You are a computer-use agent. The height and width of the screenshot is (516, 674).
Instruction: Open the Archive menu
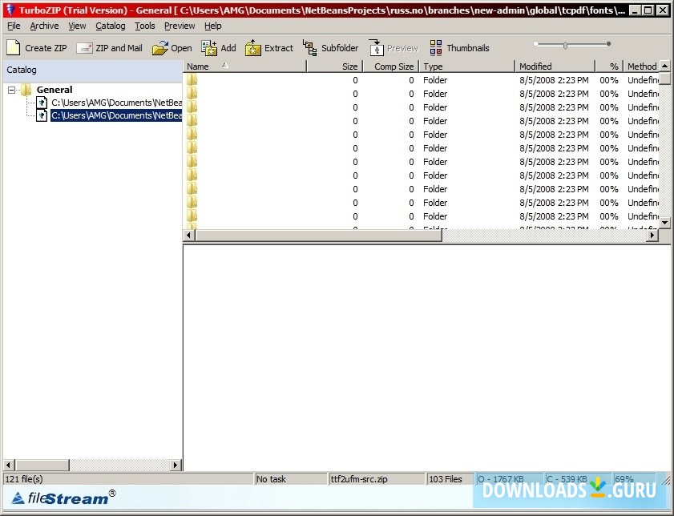click(x=44, y=26)
